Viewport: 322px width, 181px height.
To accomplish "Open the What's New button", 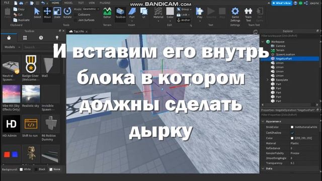I will pyautogui.click(x=282, y=3).
